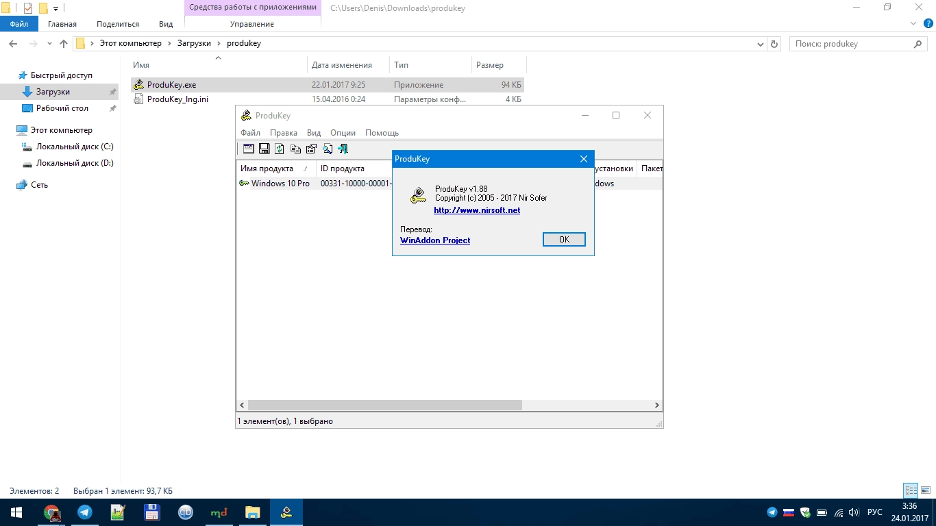Open Google Chrome from the taskbar

(x=51, y=512)
